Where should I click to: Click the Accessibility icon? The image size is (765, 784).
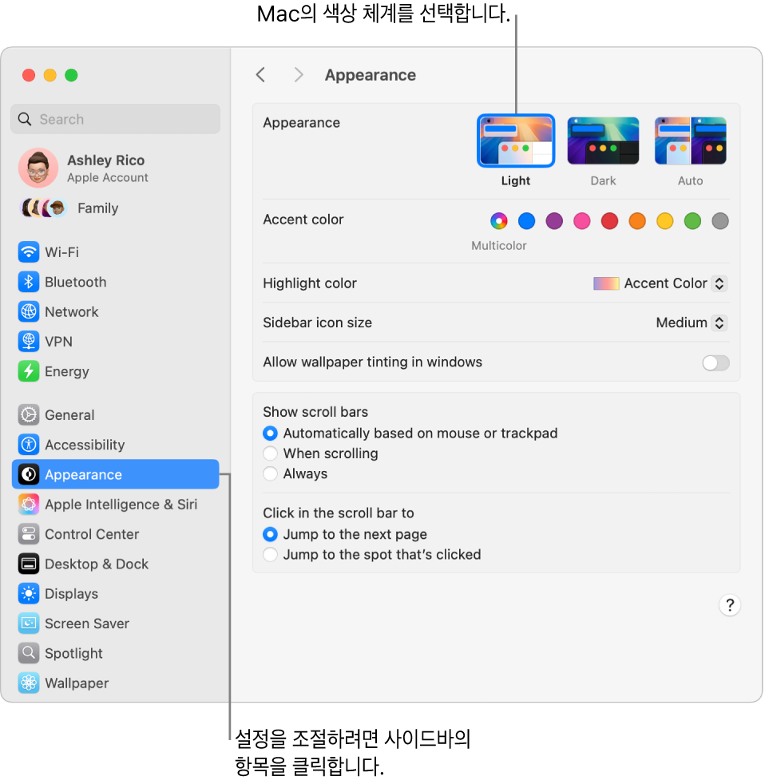click(x=29, y=445)
